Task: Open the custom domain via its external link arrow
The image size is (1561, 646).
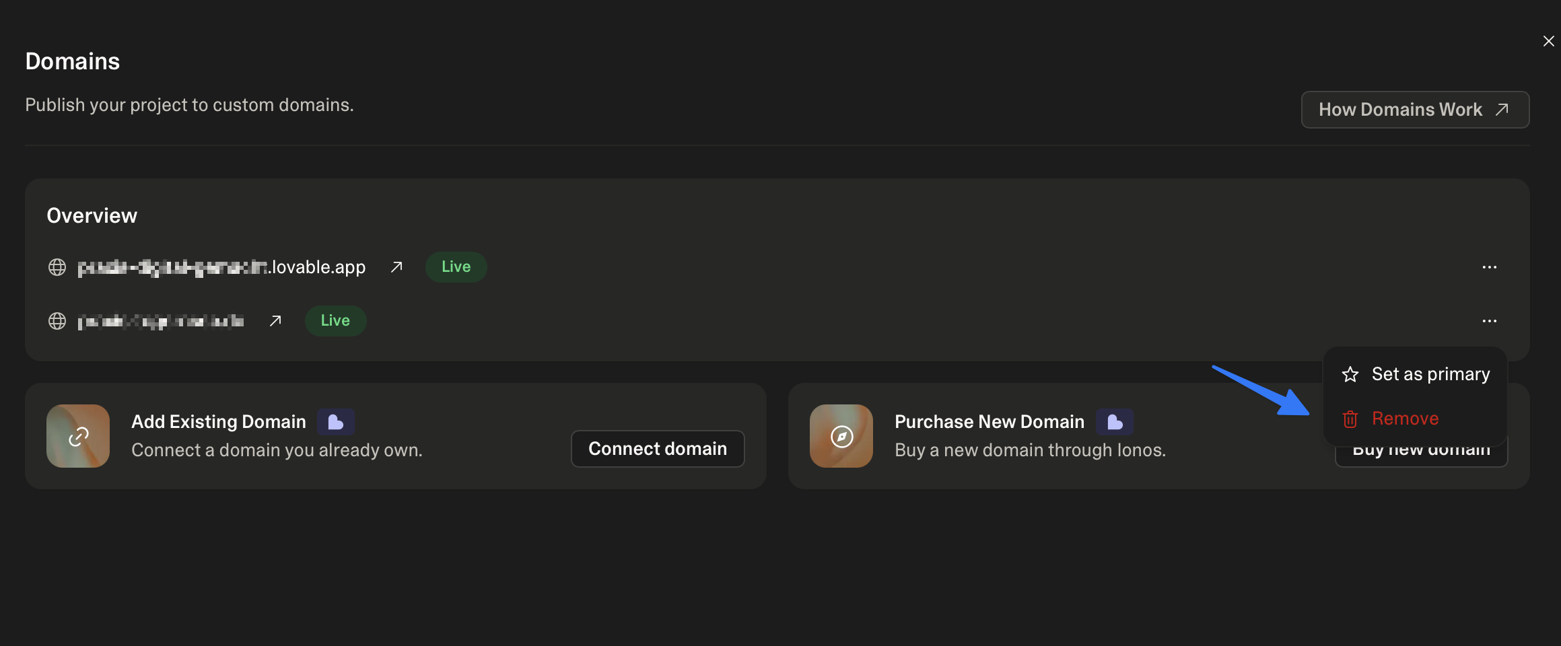Action: pyautogui.click(x=275, y=321)
